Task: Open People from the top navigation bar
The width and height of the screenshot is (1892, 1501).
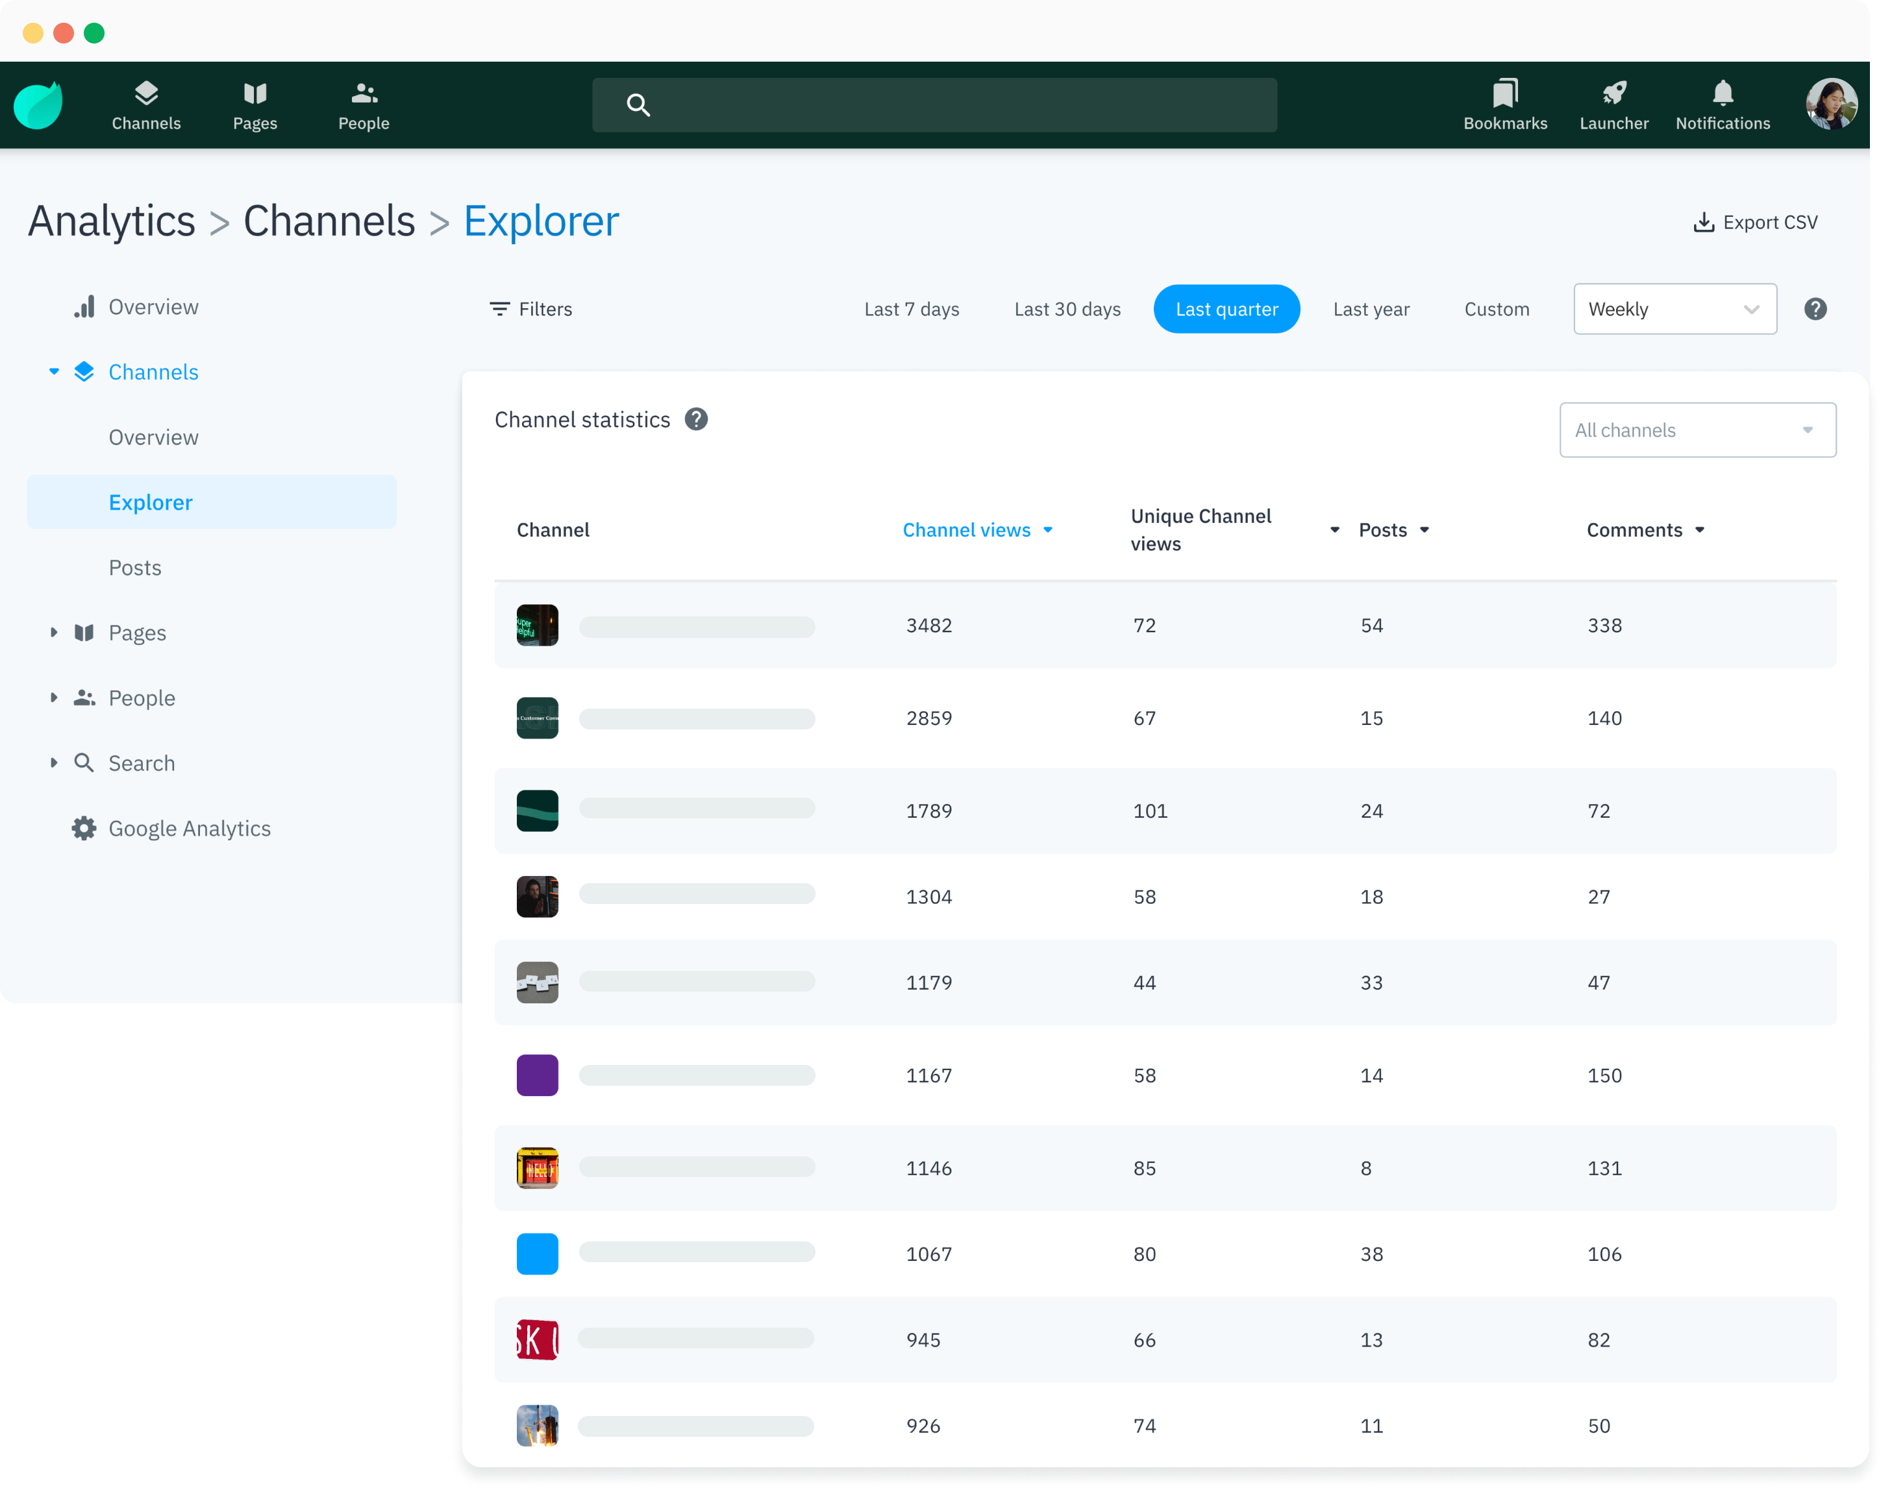Action: tap(364, 105)
